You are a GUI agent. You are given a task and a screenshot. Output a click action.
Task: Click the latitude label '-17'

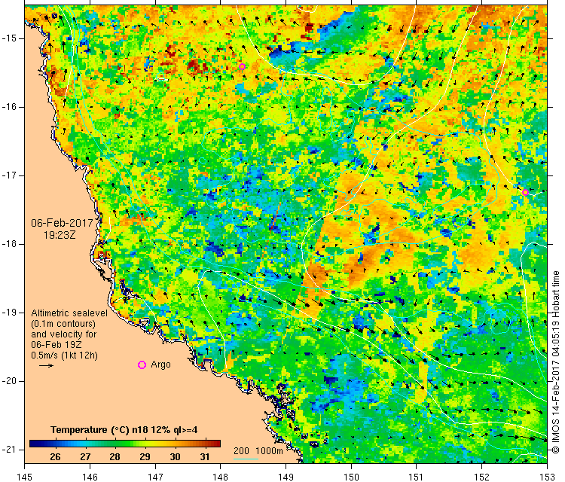click(8, 175)
